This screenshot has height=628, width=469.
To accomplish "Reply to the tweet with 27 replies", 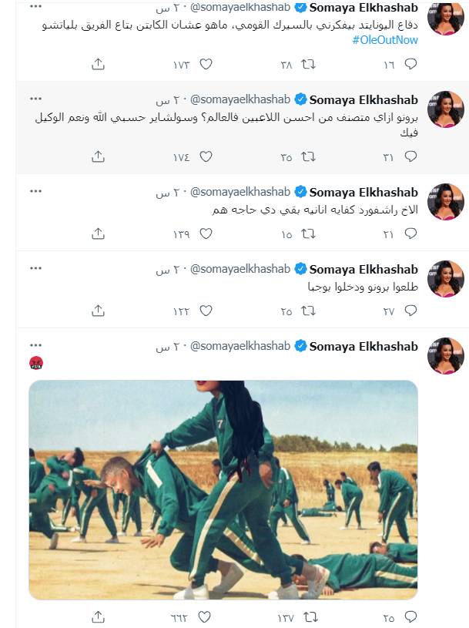I will click(x=411, y=311).
